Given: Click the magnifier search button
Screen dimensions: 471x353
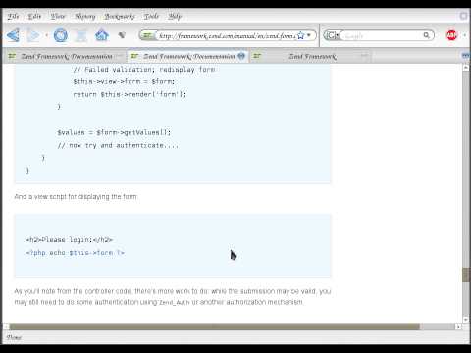Looking at the screenshot, I should pyautogui.click(x=426, y=35).
